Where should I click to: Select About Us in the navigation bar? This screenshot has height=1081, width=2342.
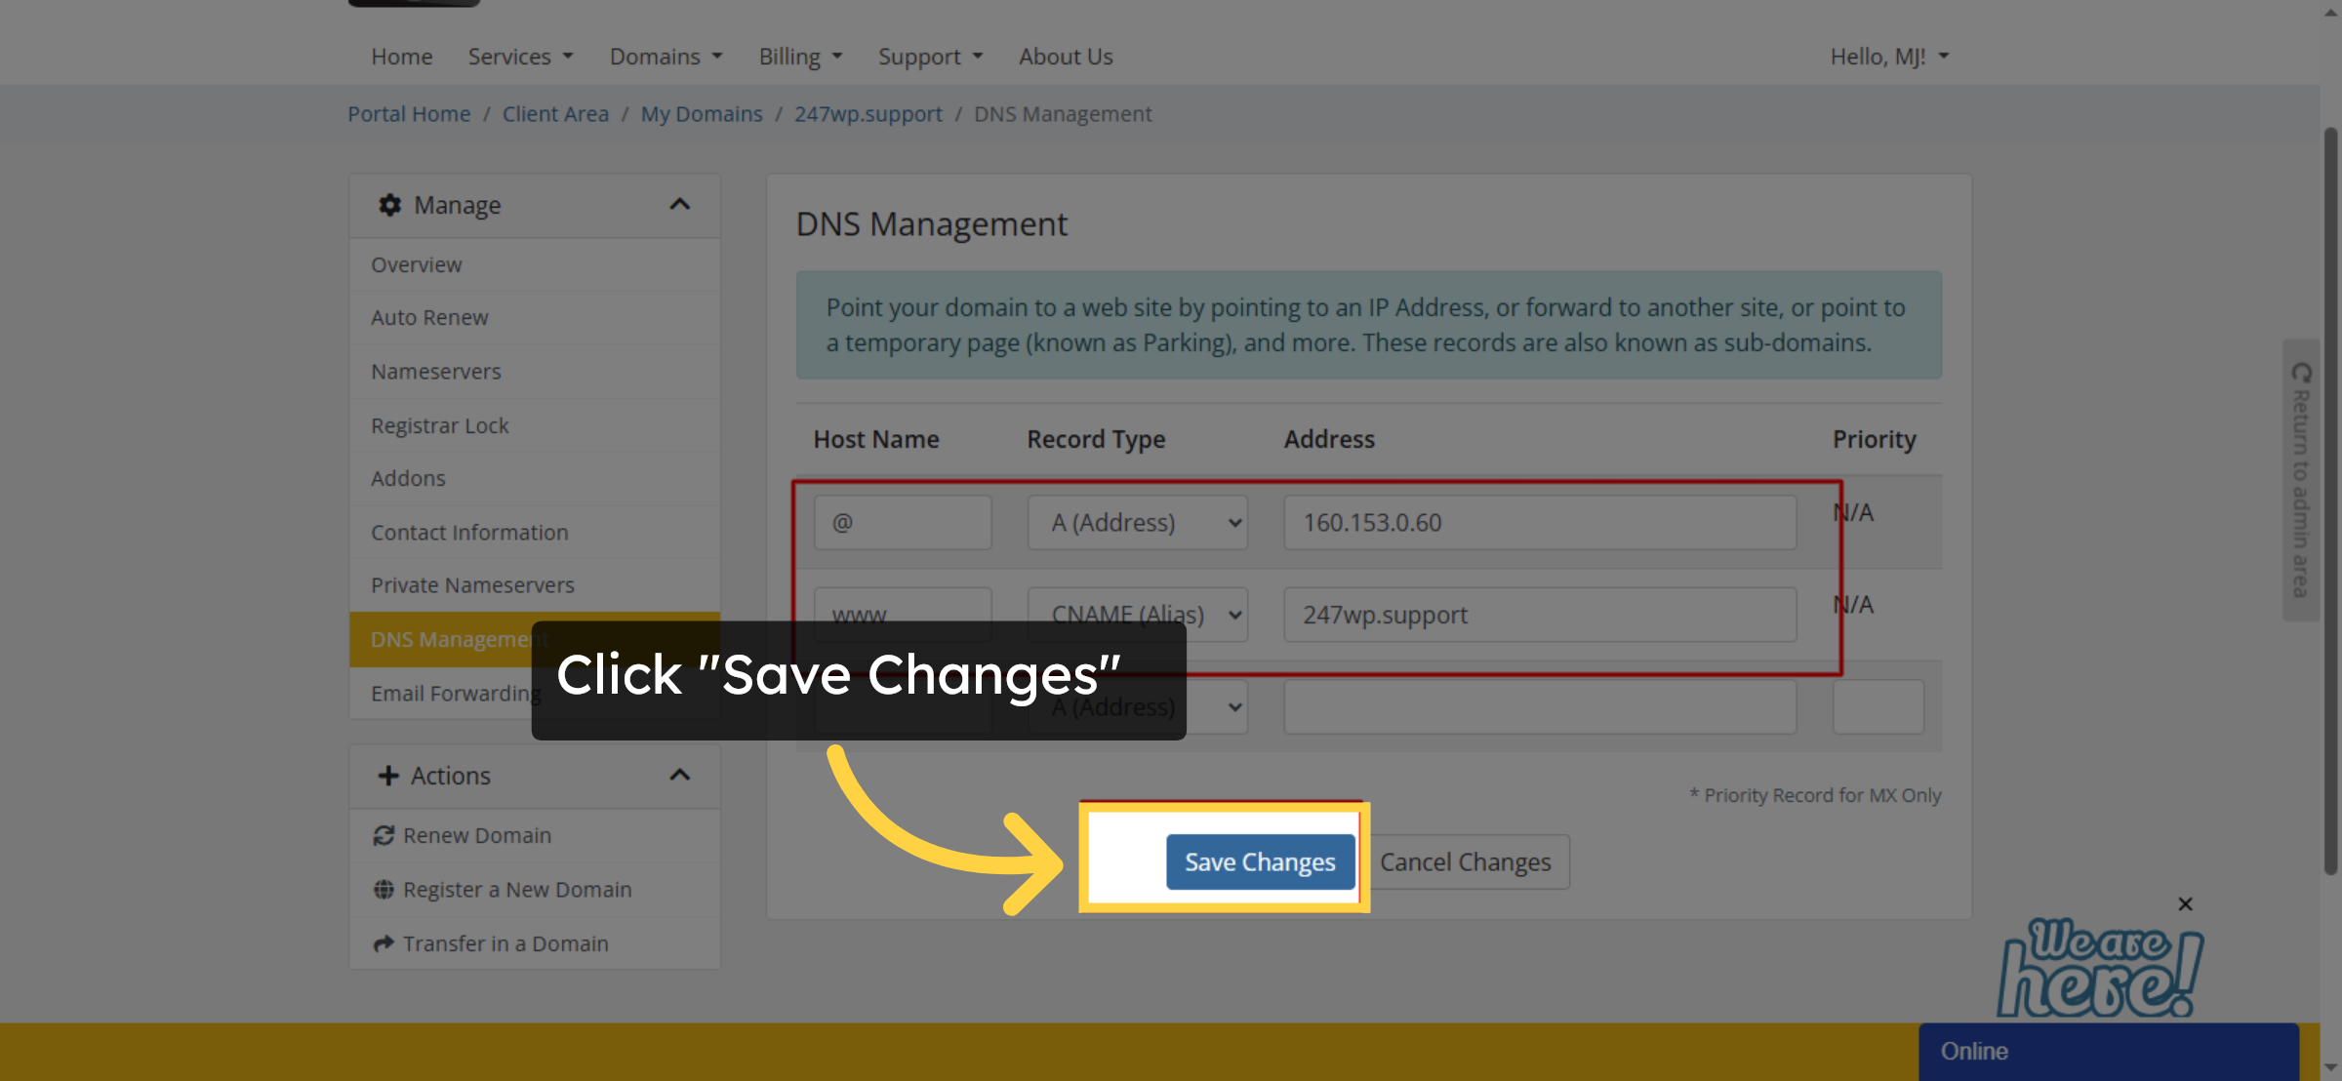coord(1065,56)
